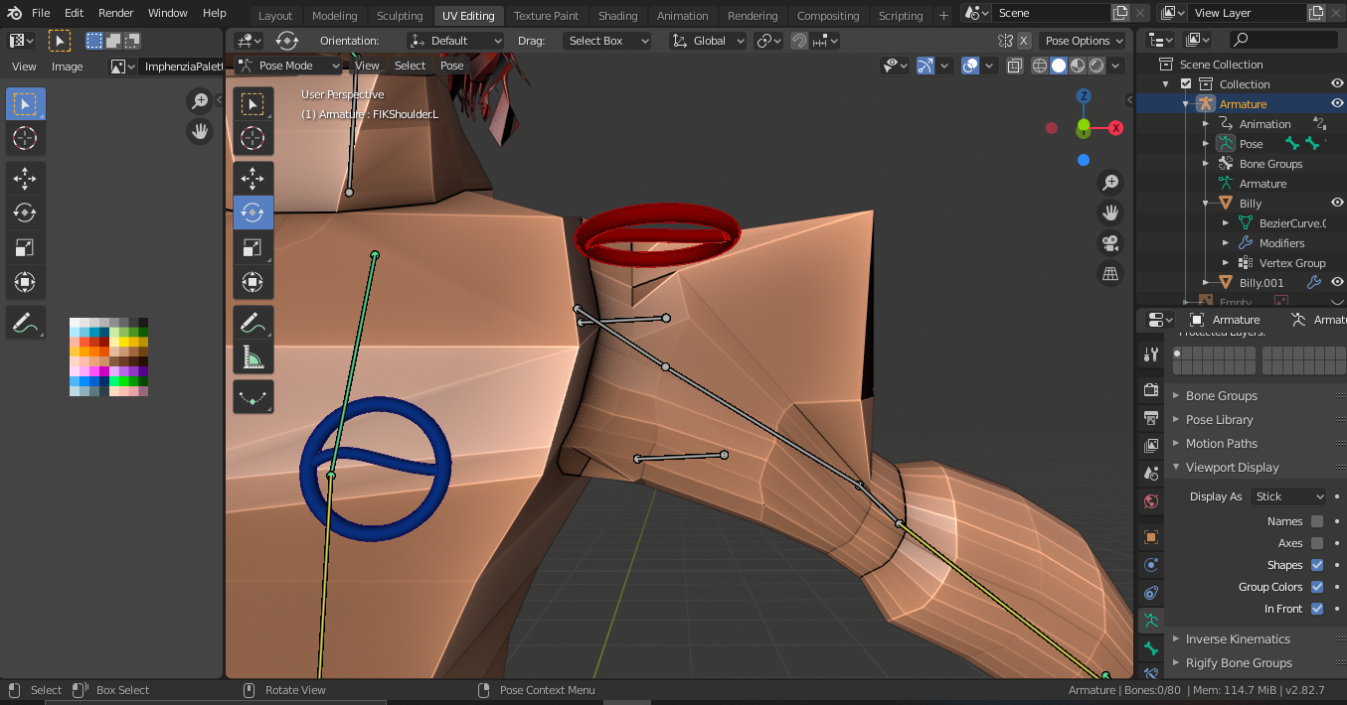This screenshot has width=1347, height=705.
Task: Open the Orientation Default dropdown
Action: click(x=455, y=41)
